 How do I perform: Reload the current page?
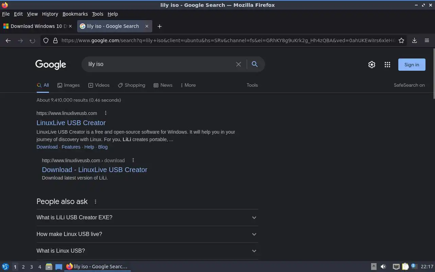point(32,40)
